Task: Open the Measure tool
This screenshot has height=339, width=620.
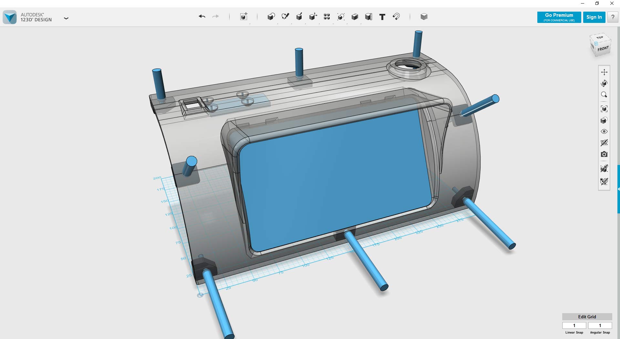Action: [368, 17]
